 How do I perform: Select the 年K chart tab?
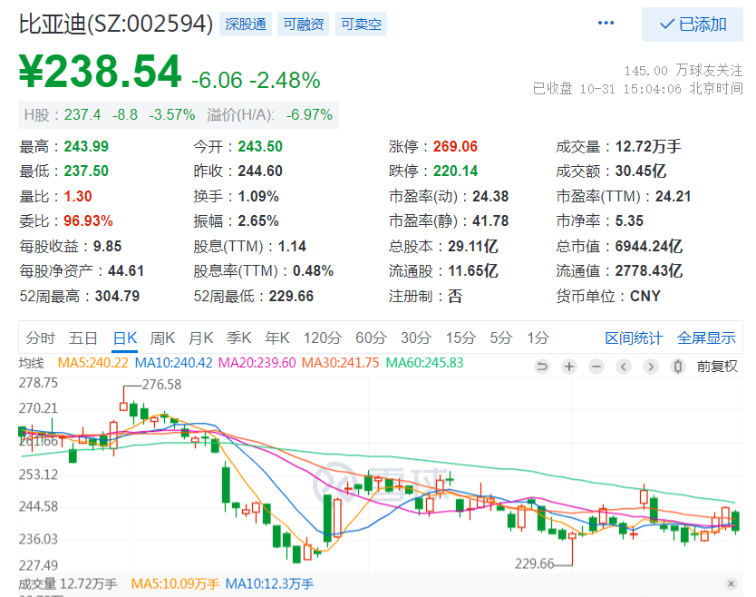tap(277, 338)
